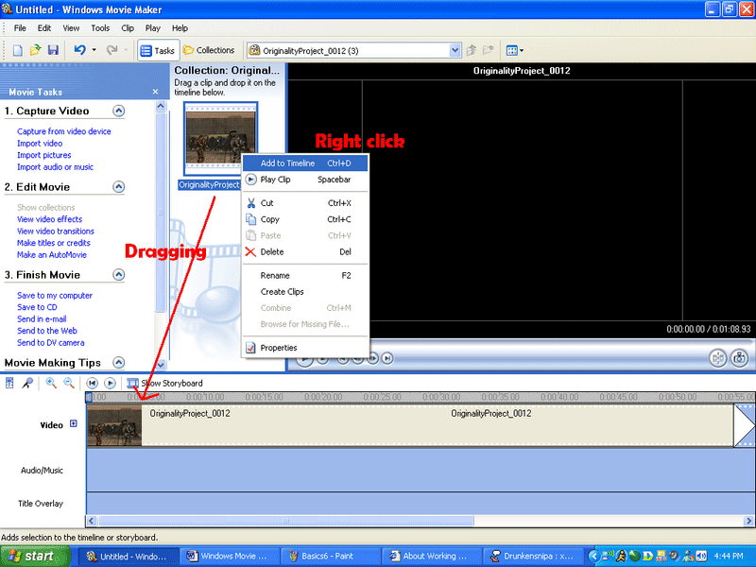
Task: Click the Take Picture camera icon
Action: (739, 358)
